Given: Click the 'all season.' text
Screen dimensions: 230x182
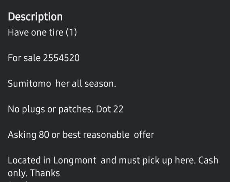Looking at the screenshot, I should pos(94,83).
